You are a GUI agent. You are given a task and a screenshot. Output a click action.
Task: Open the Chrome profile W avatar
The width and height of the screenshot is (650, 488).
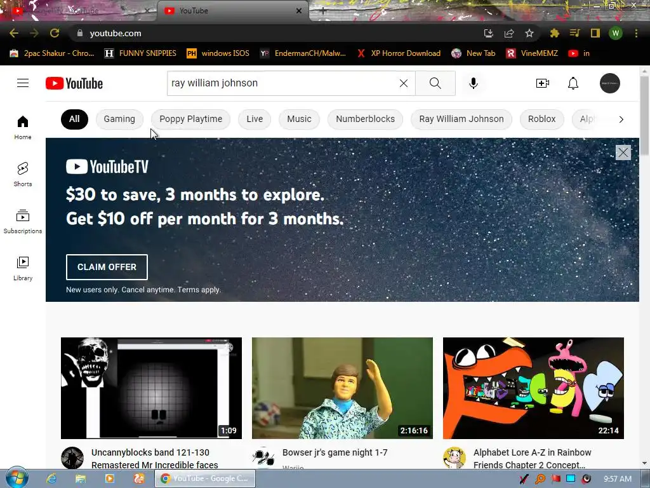click(616, 33)
